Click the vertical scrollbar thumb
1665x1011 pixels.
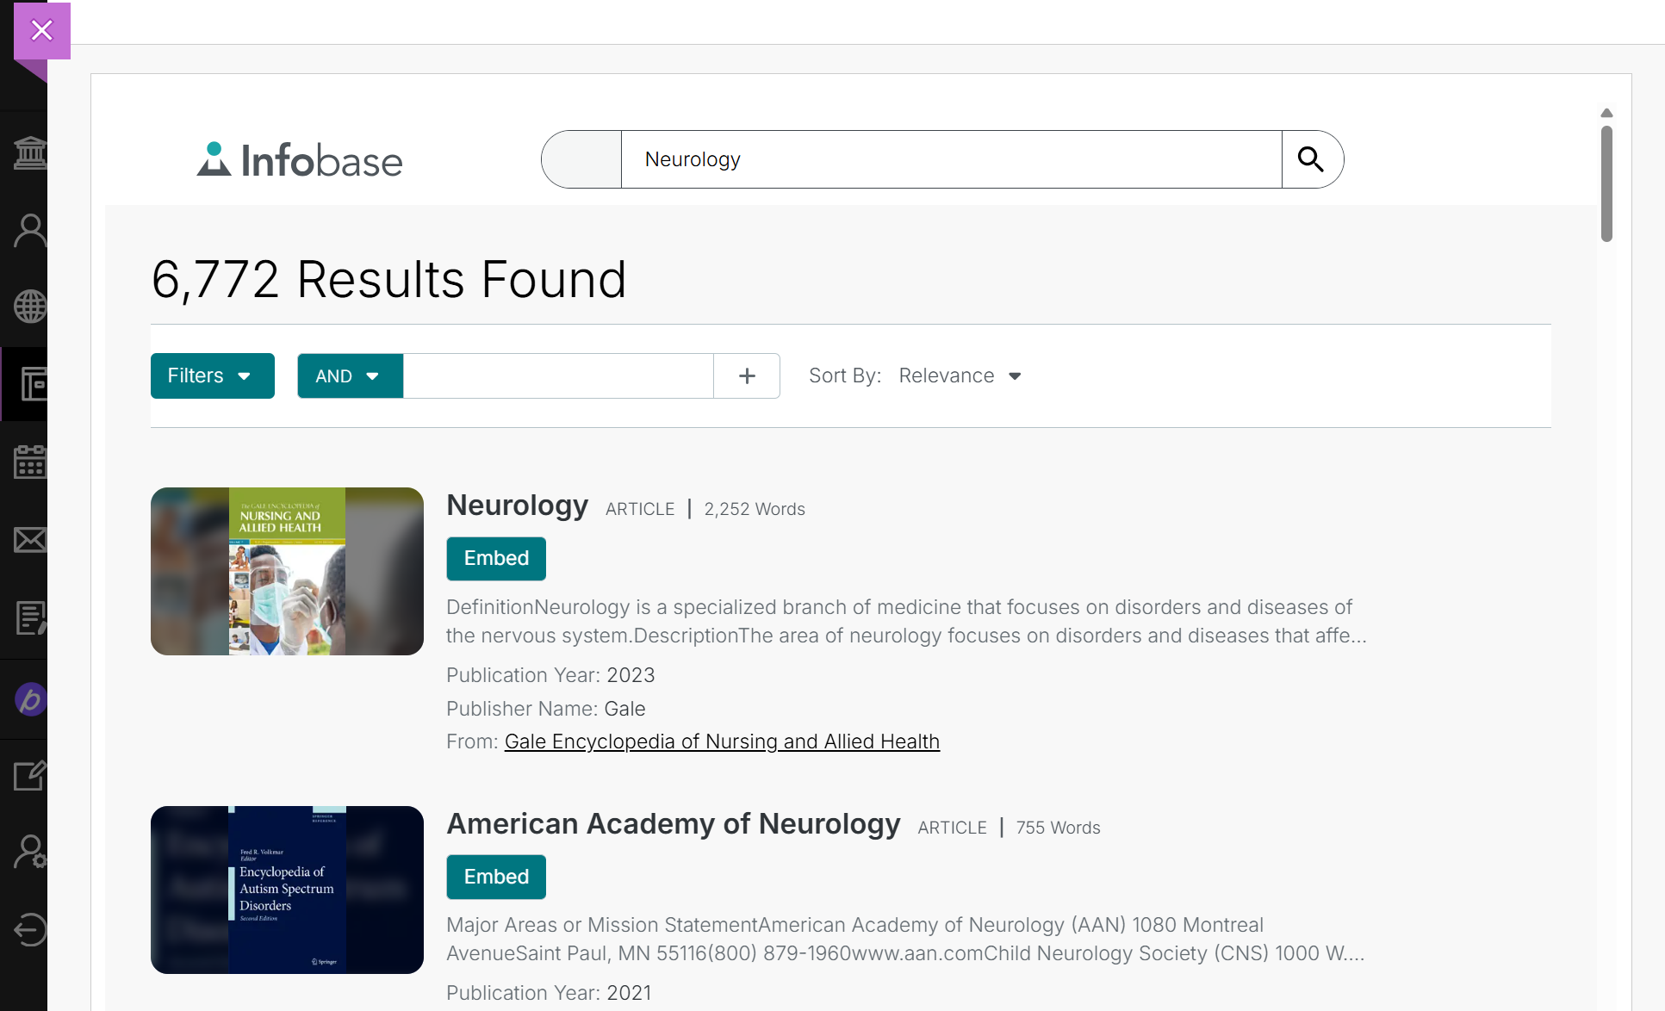tap(1606, 183)
